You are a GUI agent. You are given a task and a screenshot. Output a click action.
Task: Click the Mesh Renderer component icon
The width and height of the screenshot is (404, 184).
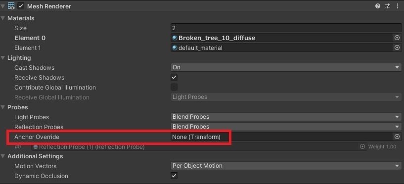pos(11,6)
